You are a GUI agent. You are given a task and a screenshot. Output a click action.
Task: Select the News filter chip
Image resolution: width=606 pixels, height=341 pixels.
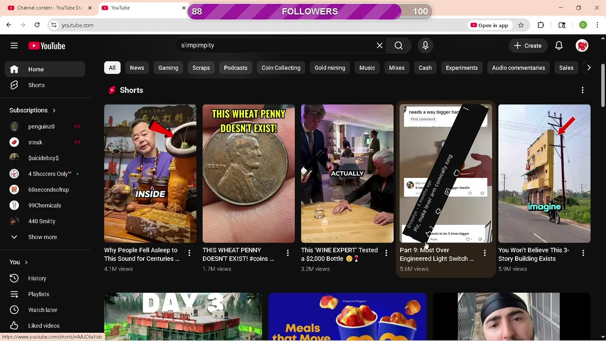(137, 68)
